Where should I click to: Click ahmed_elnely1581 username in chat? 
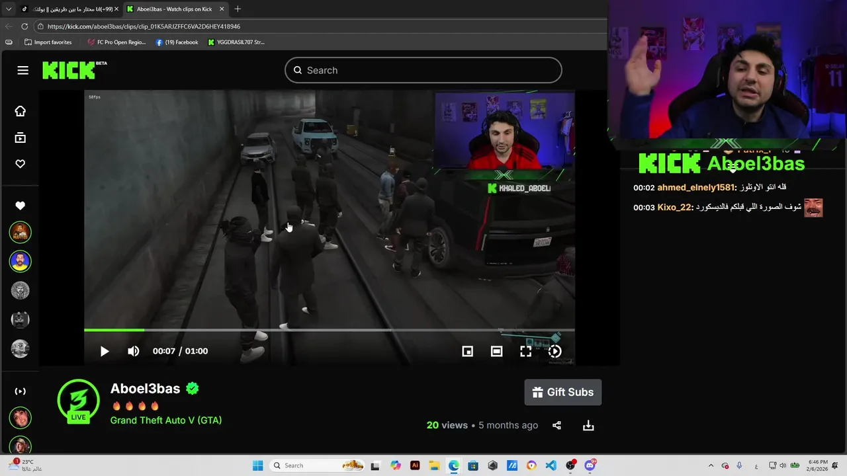[x=696, y=188]
